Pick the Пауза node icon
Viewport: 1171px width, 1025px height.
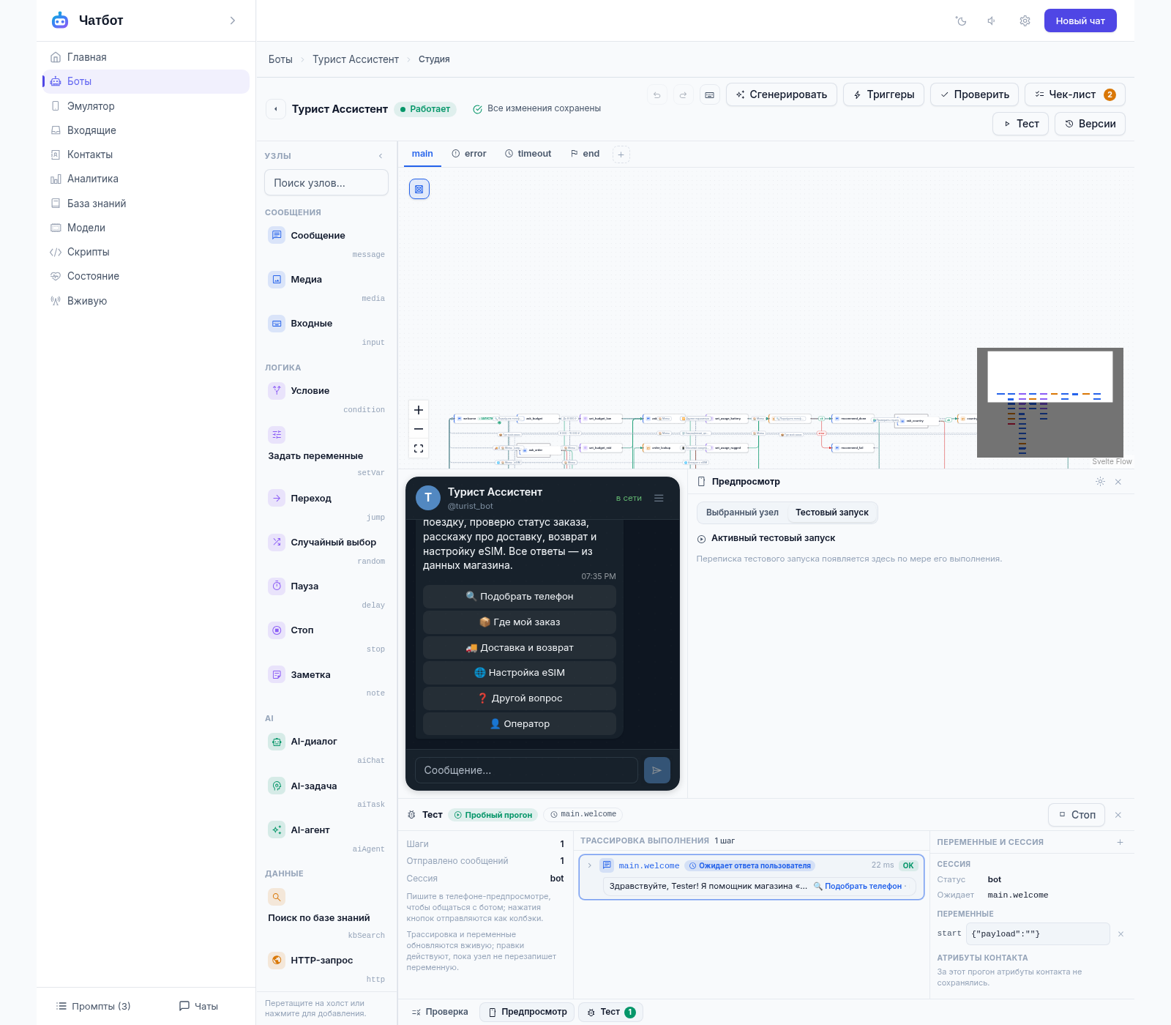(277, 586)
